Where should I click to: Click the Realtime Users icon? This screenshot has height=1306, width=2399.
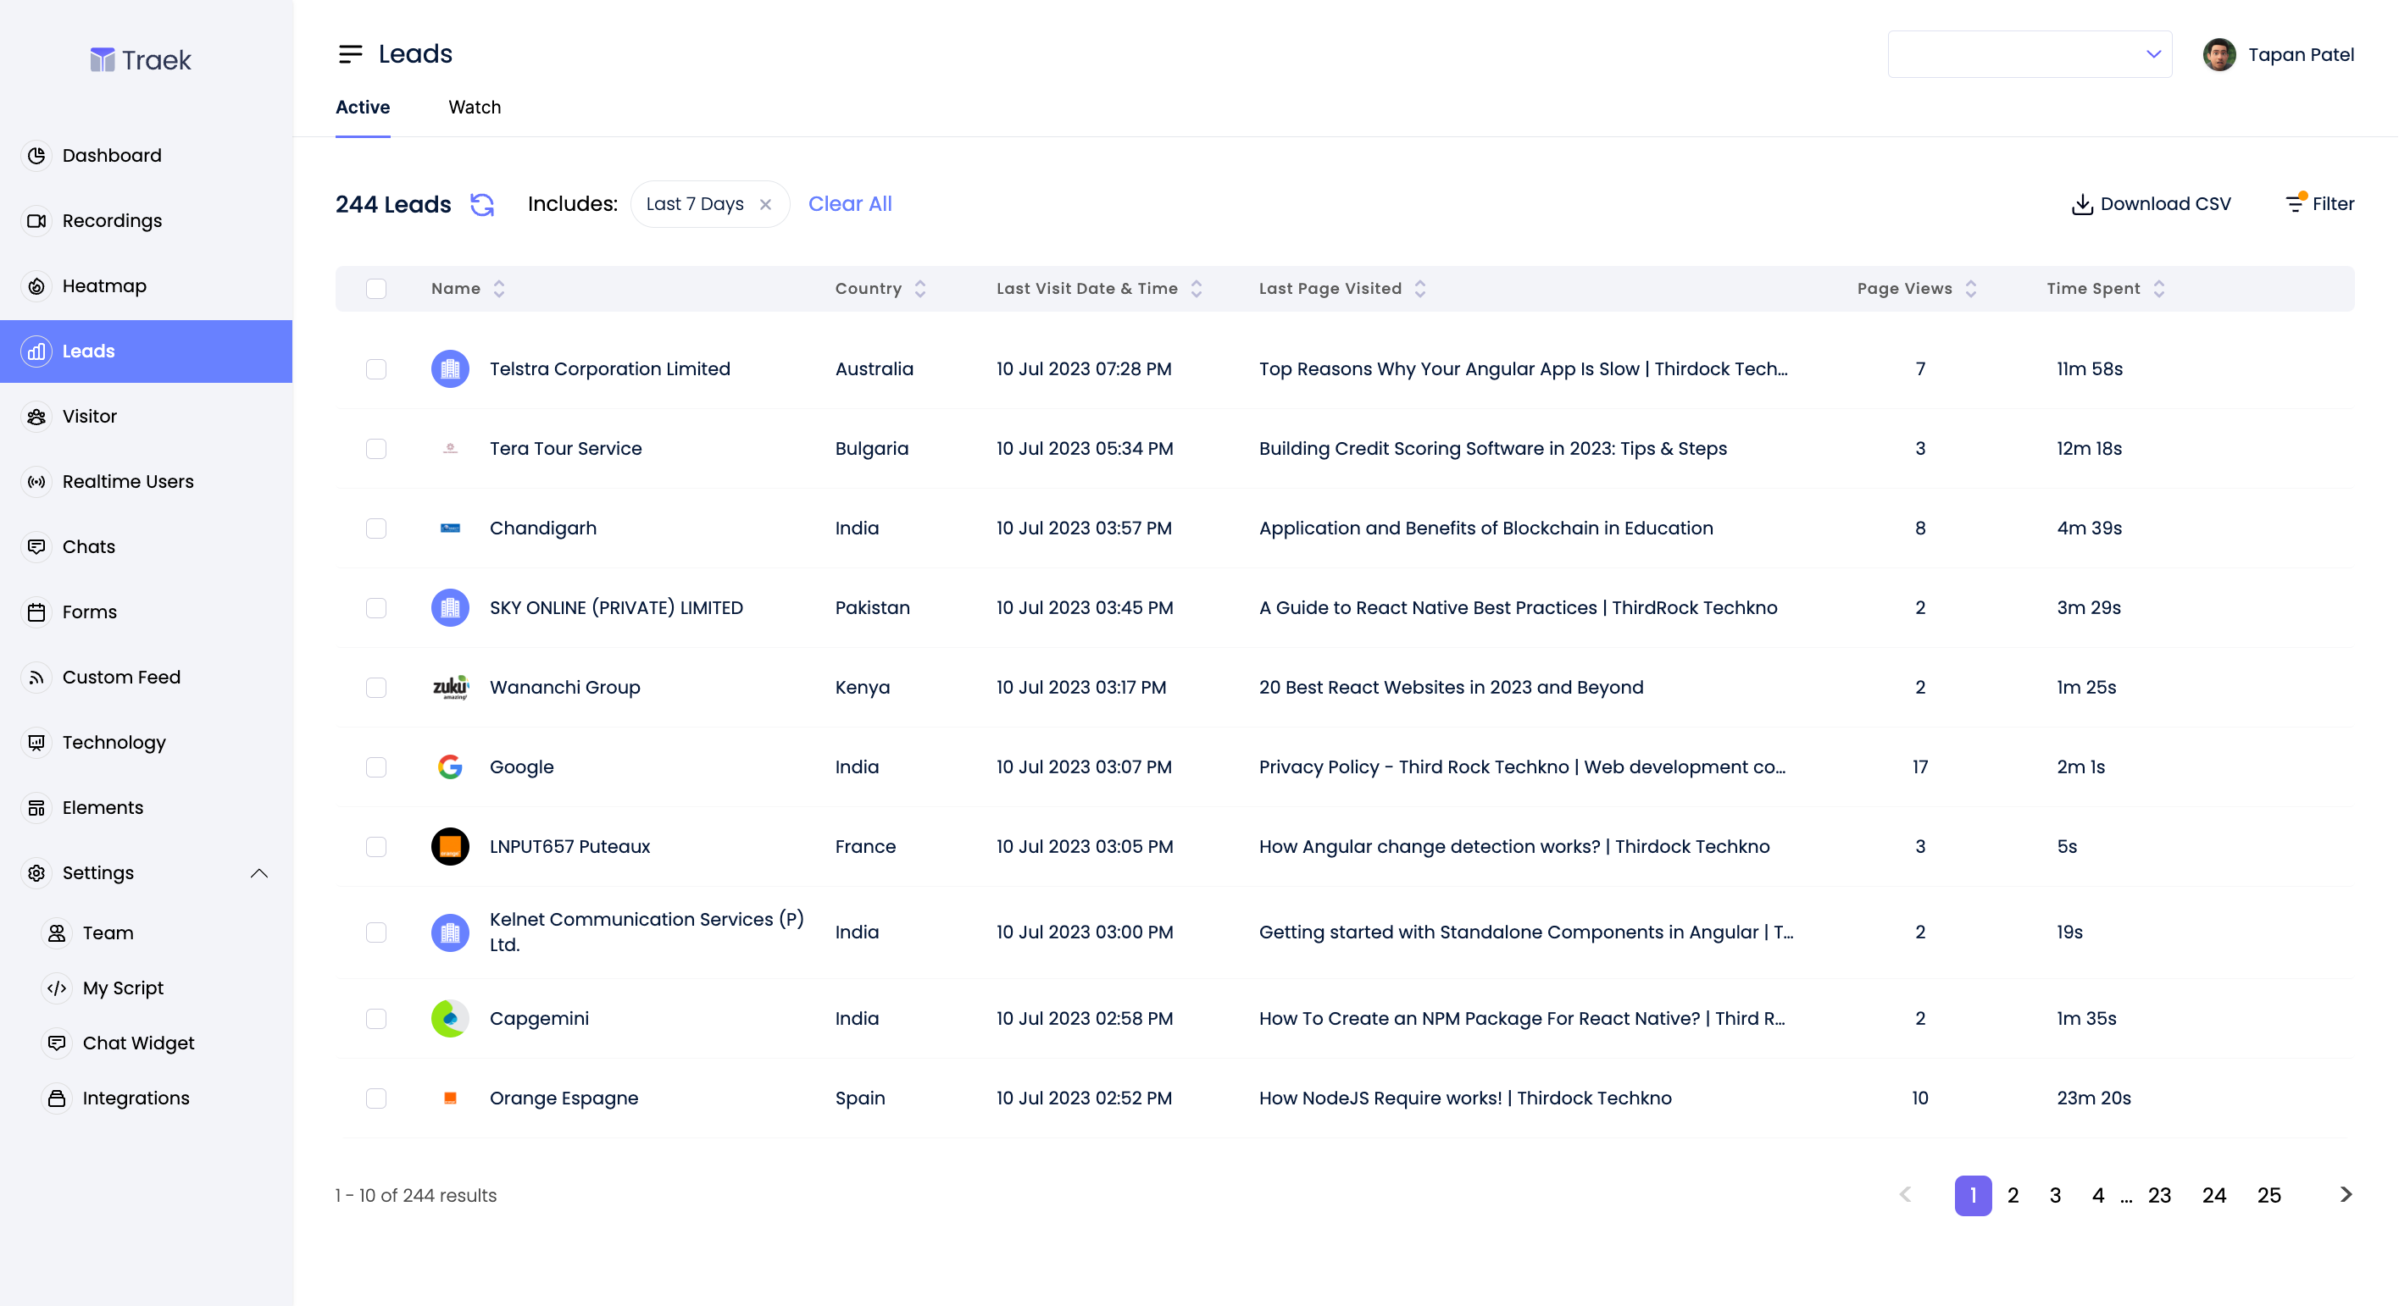click(36, 481)
